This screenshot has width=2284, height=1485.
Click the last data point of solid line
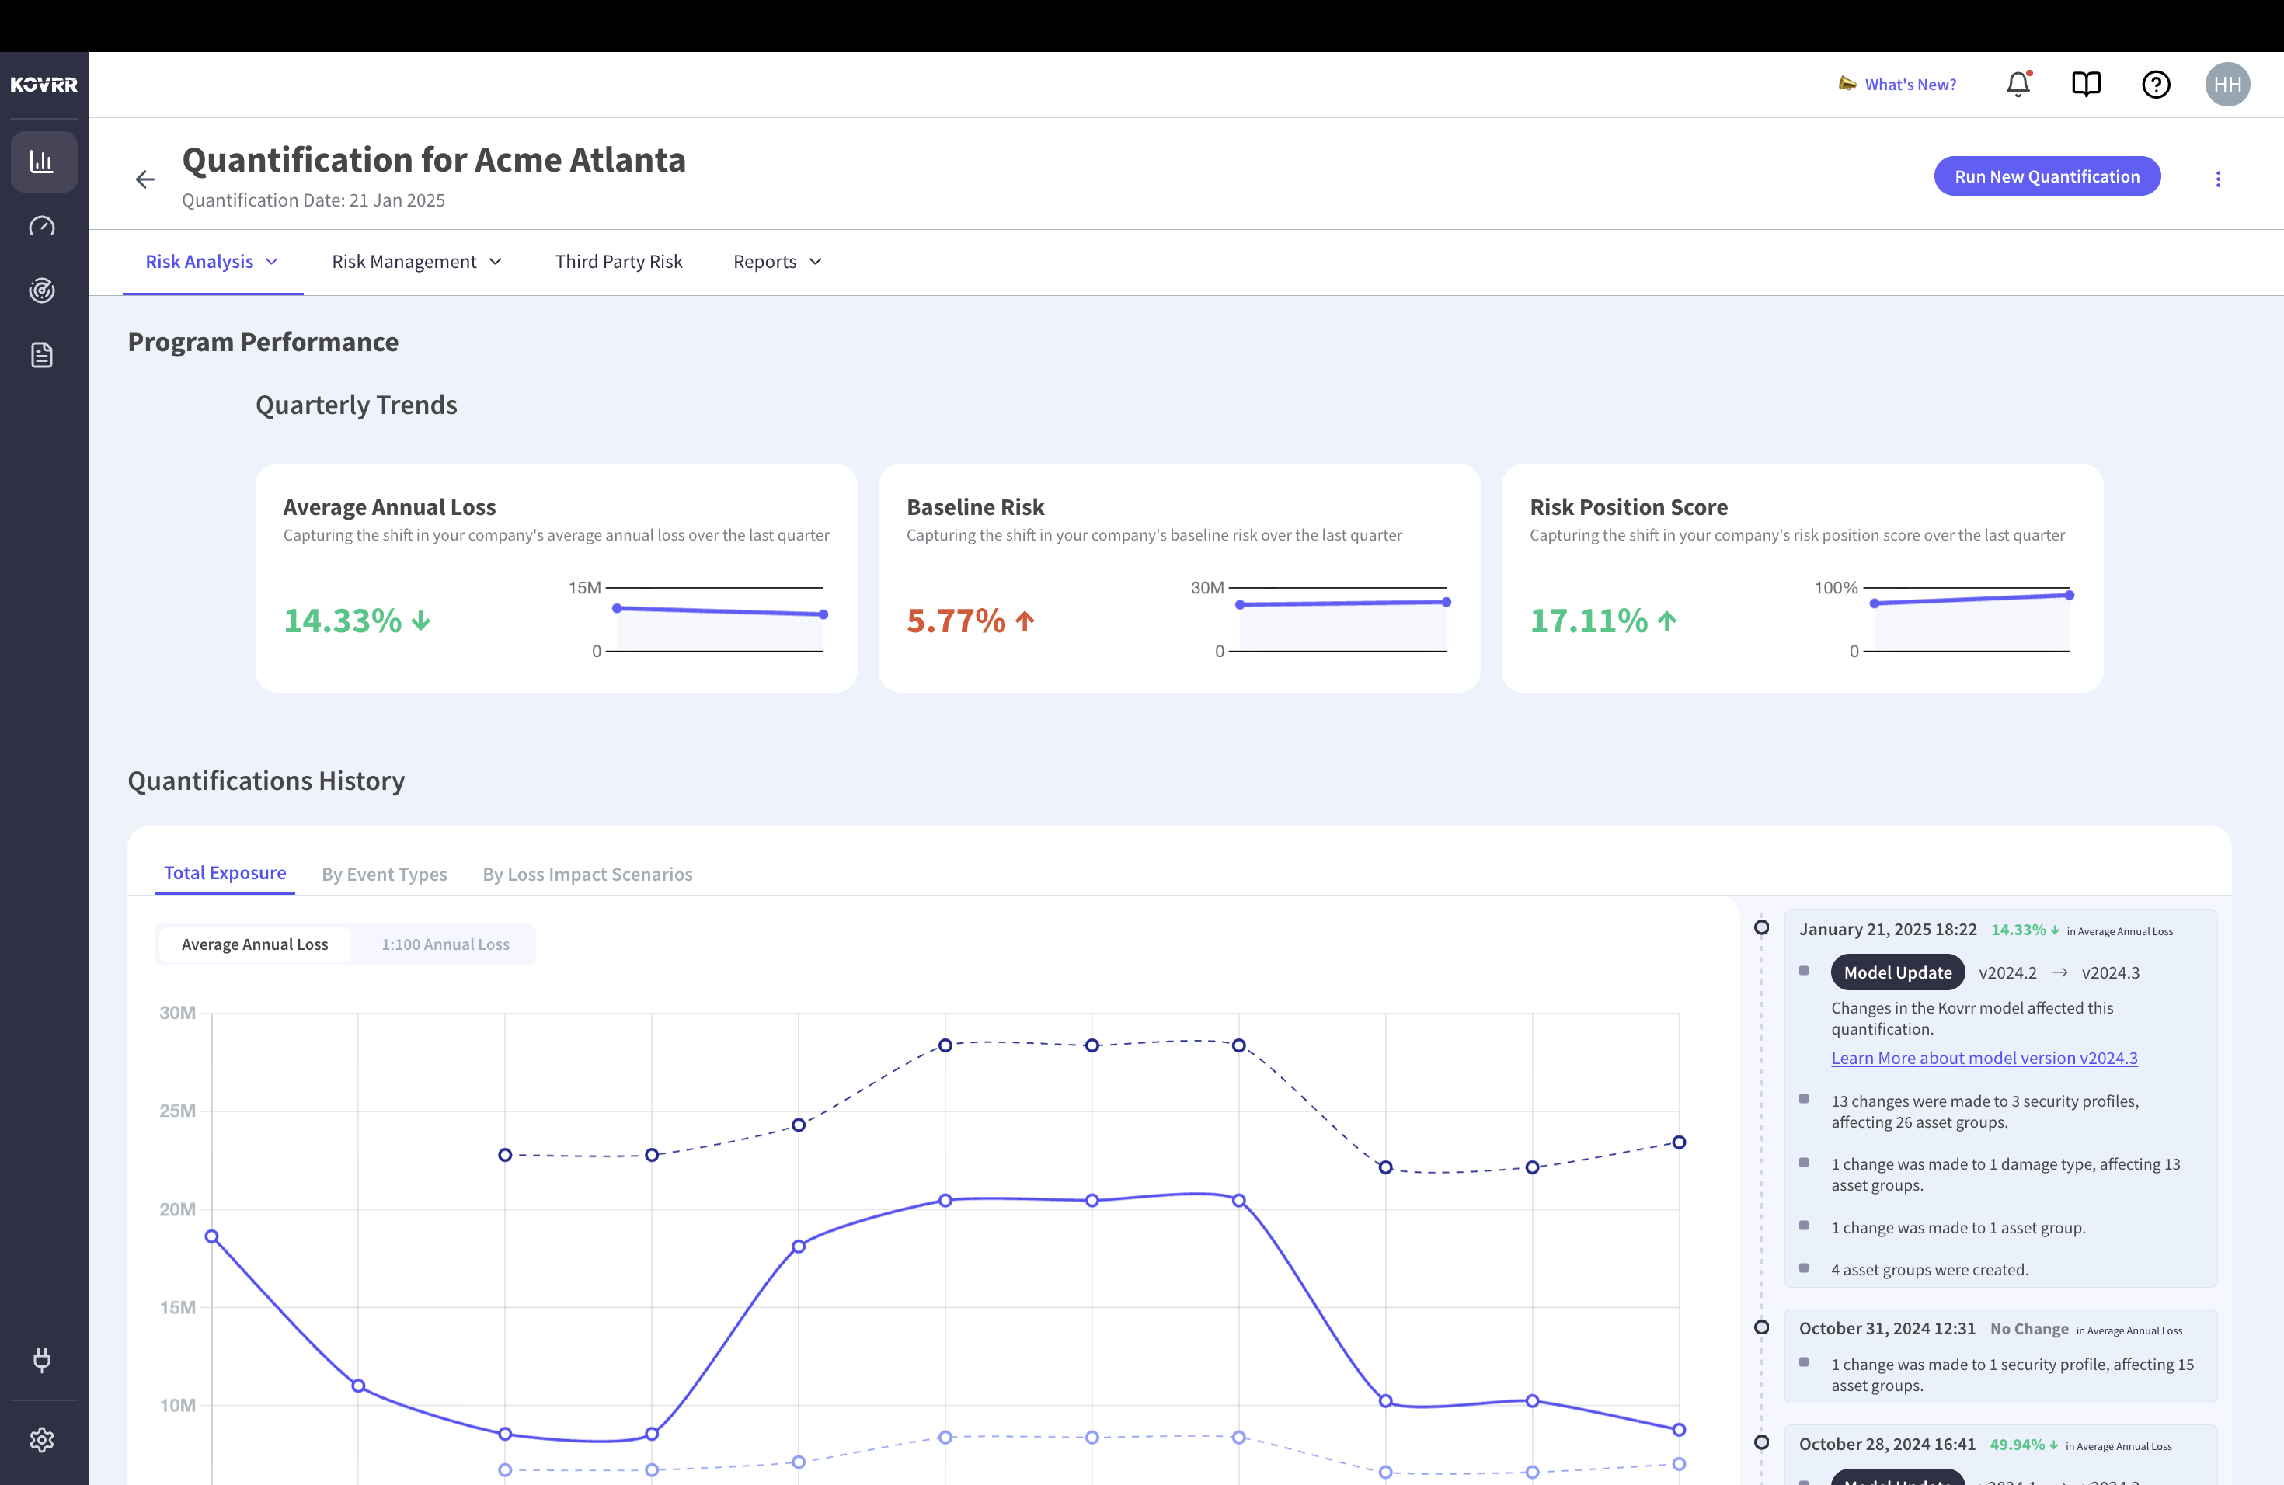pos(1679,1429)
